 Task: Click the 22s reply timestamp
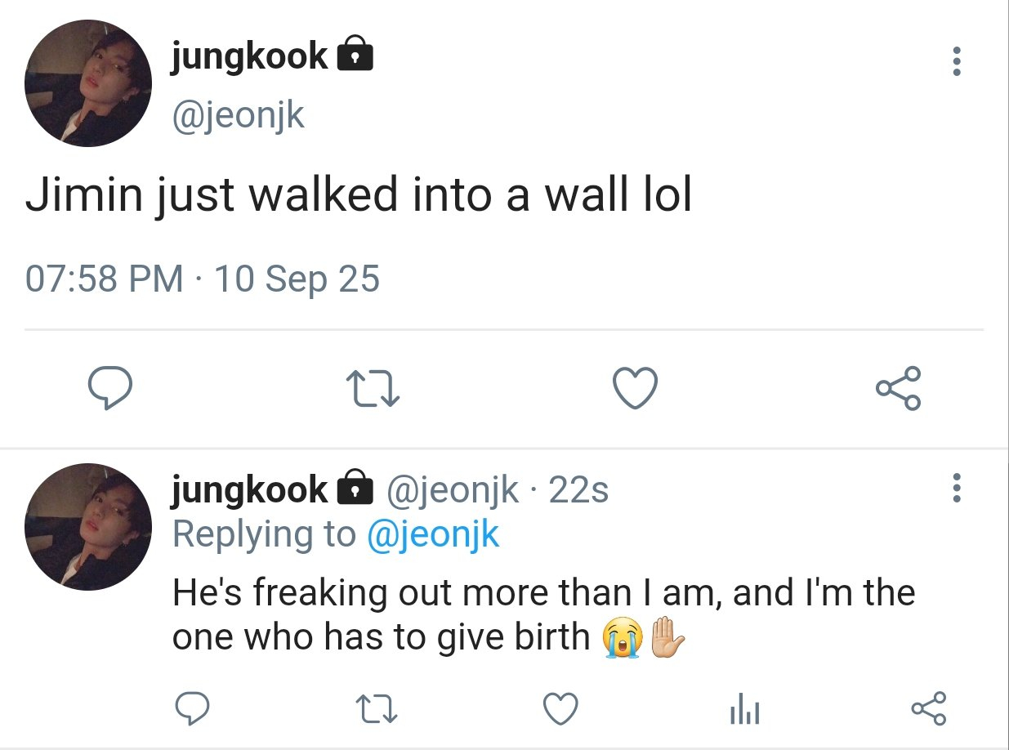click(x=578, y=490)
